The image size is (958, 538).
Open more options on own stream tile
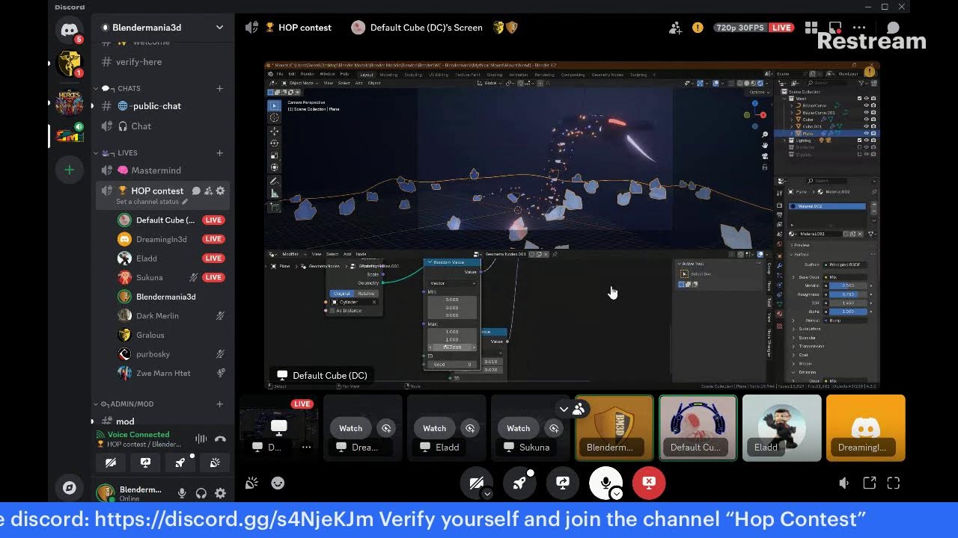[x=306, y=447]
